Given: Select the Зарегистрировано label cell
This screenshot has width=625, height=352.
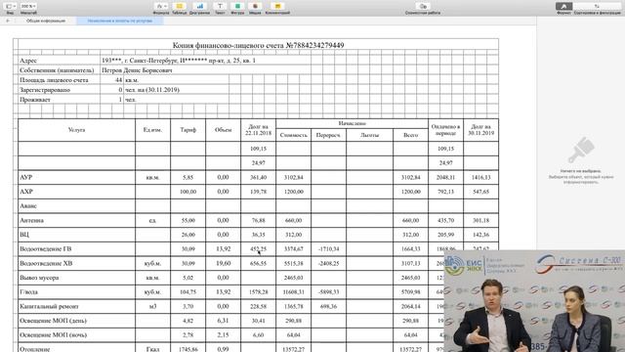Looking at the screenshot, I should tap(59, 90).
